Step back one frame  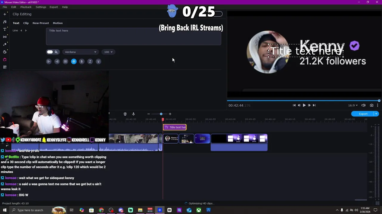click(299, 105)
